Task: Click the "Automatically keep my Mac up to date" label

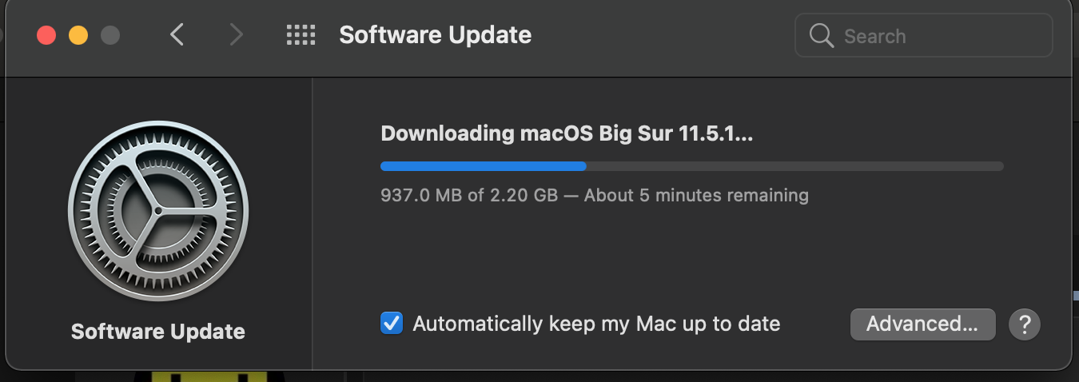Action: [596, 324]
